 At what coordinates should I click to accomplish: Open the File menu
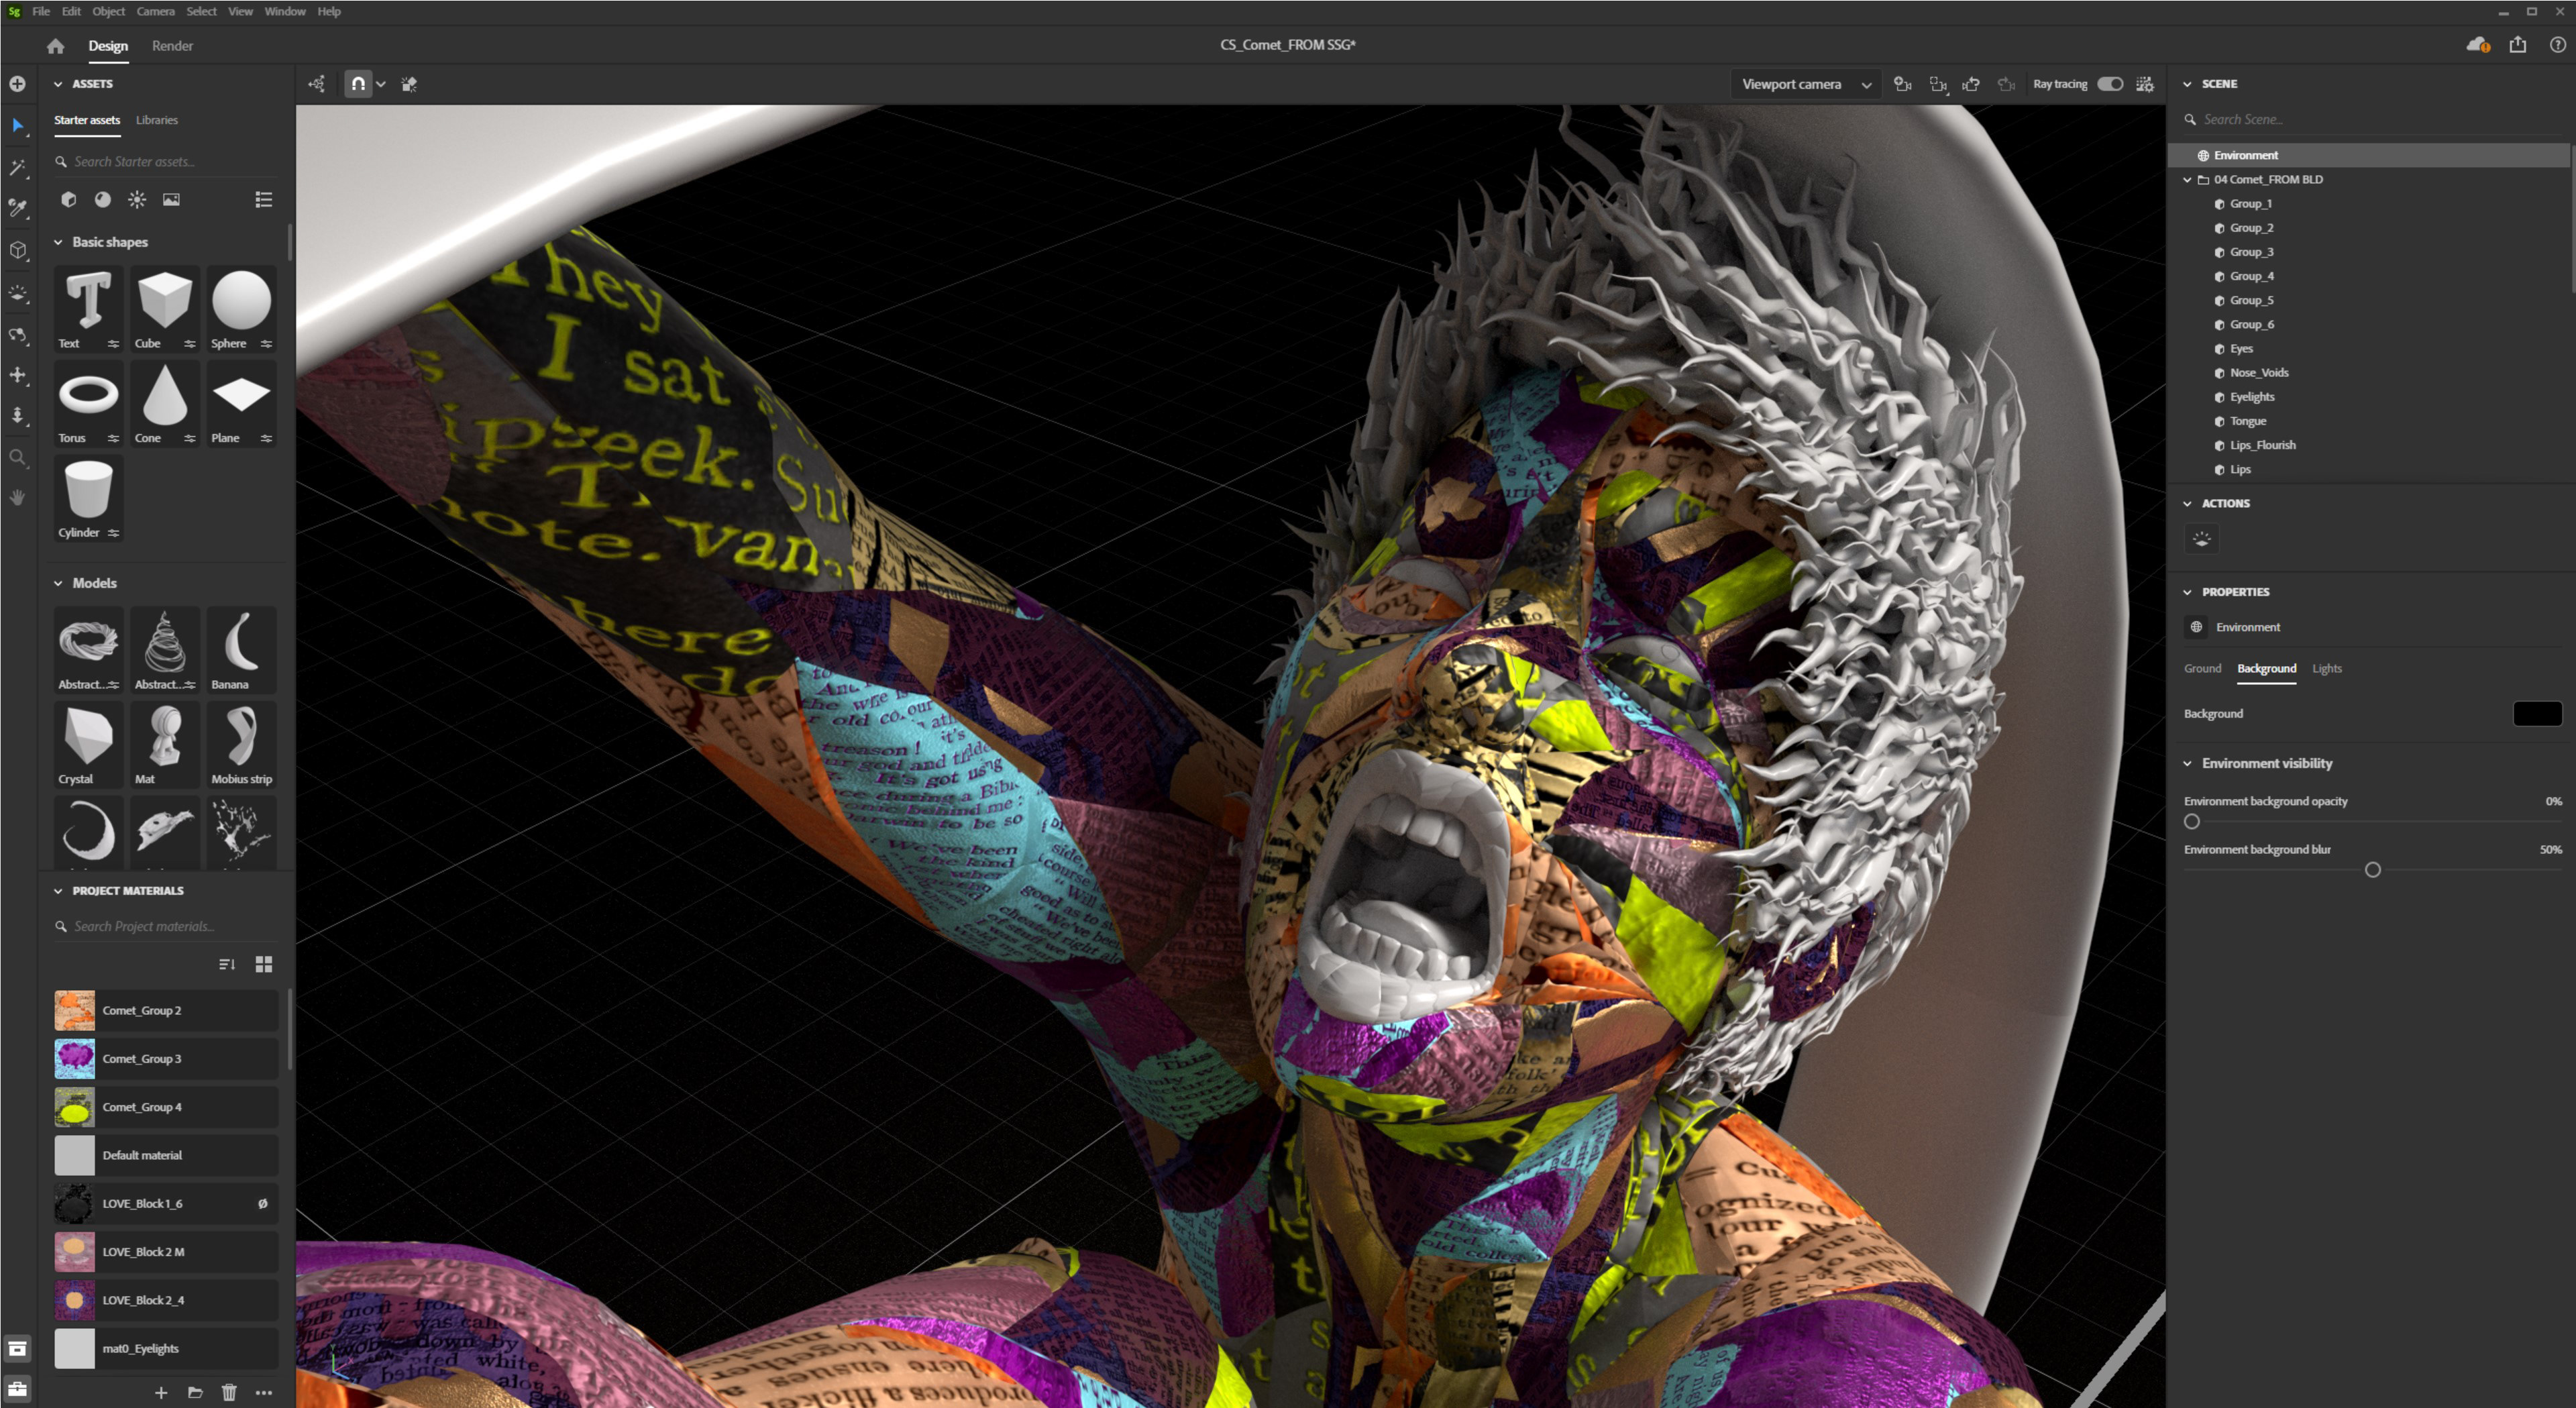(x=41, y=11)
